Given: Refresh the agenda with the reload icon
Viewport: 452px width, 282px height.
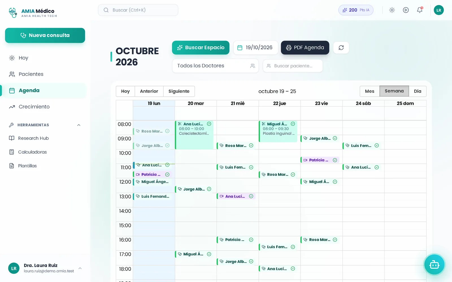Looking at the screenshot, I should [x=341, y=48].
